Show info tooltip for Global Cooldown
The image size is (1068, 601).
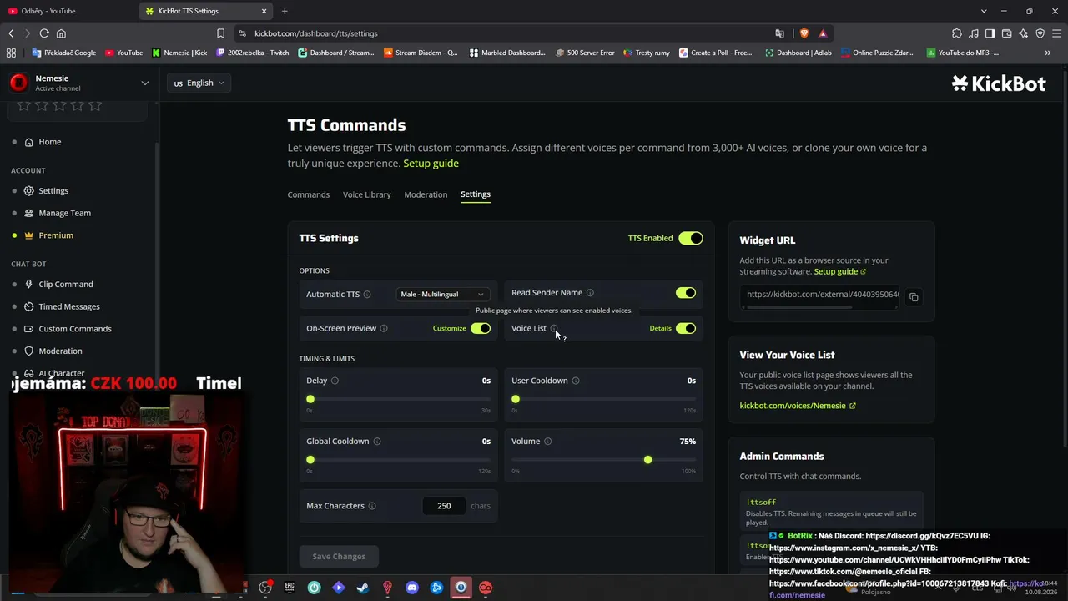[377, 442]
